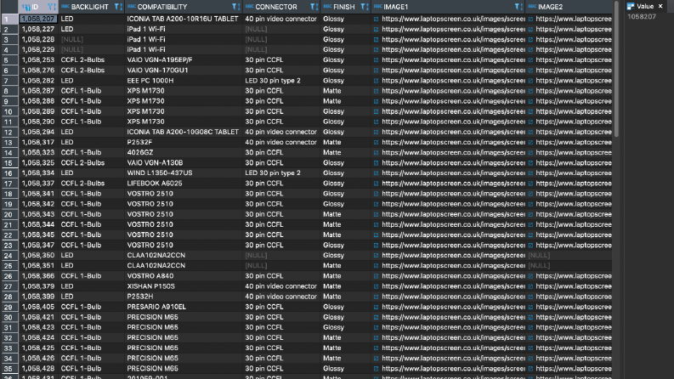Click the link icon beside row 12 IMAGE1 URL

(x=377, y=133)
